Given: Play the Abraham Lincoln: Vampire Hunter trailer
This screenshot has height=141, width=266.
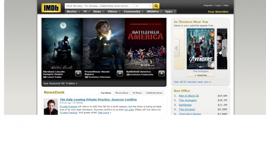Looking at the screenshot, I should coord(78,74).
